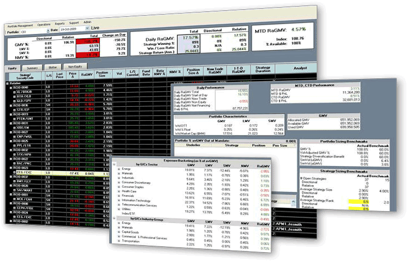Collapse the by GICs Industry Group section
The width and height of the screenshot is (408, 262).
pyautogui.click(x=114, y=218)
